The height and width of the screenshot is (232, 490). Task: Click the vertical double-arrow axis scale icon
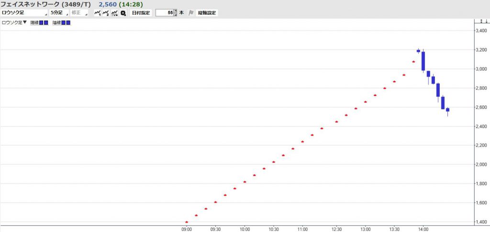481,22
